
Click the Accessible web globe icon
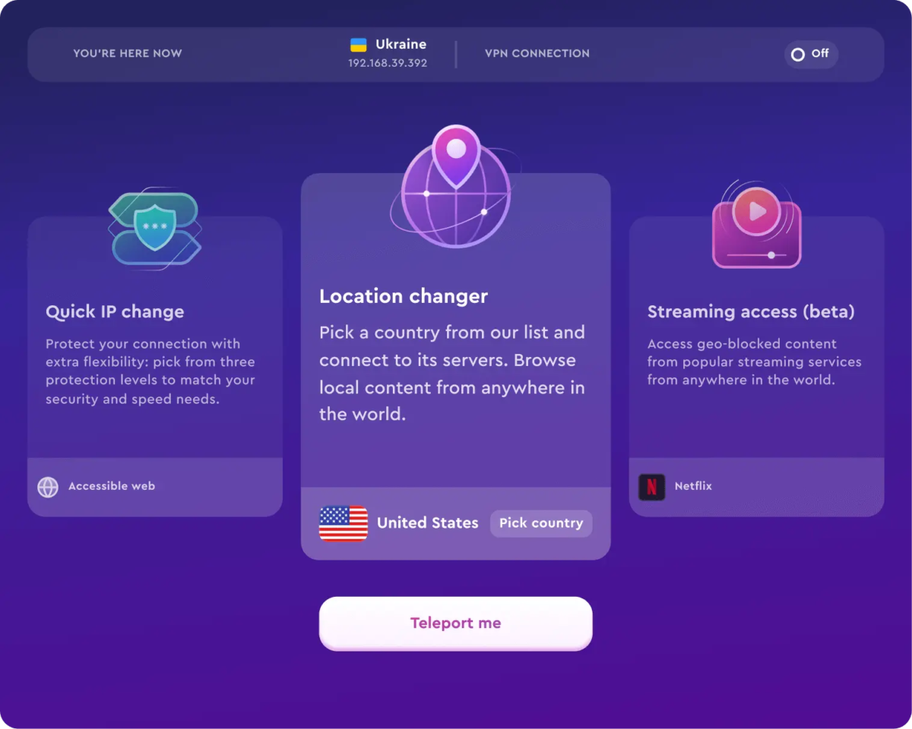(x=48, y=487)
